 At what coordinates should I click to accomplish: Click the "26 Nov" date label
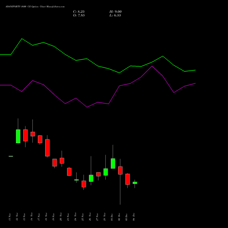pos(90,217)
